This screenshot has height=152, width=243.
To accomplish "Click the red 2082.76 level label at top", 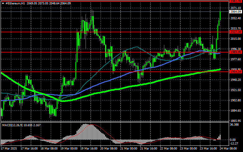I will point(236,1).
